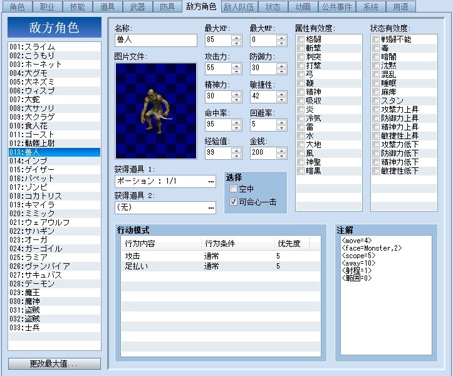Click the 行为条件 column header
This screenshot has width=453, height=376.
coord(237,243)
